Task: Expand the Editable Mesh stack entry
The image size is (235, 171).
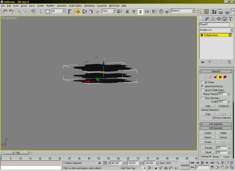Action: (202, 35)
